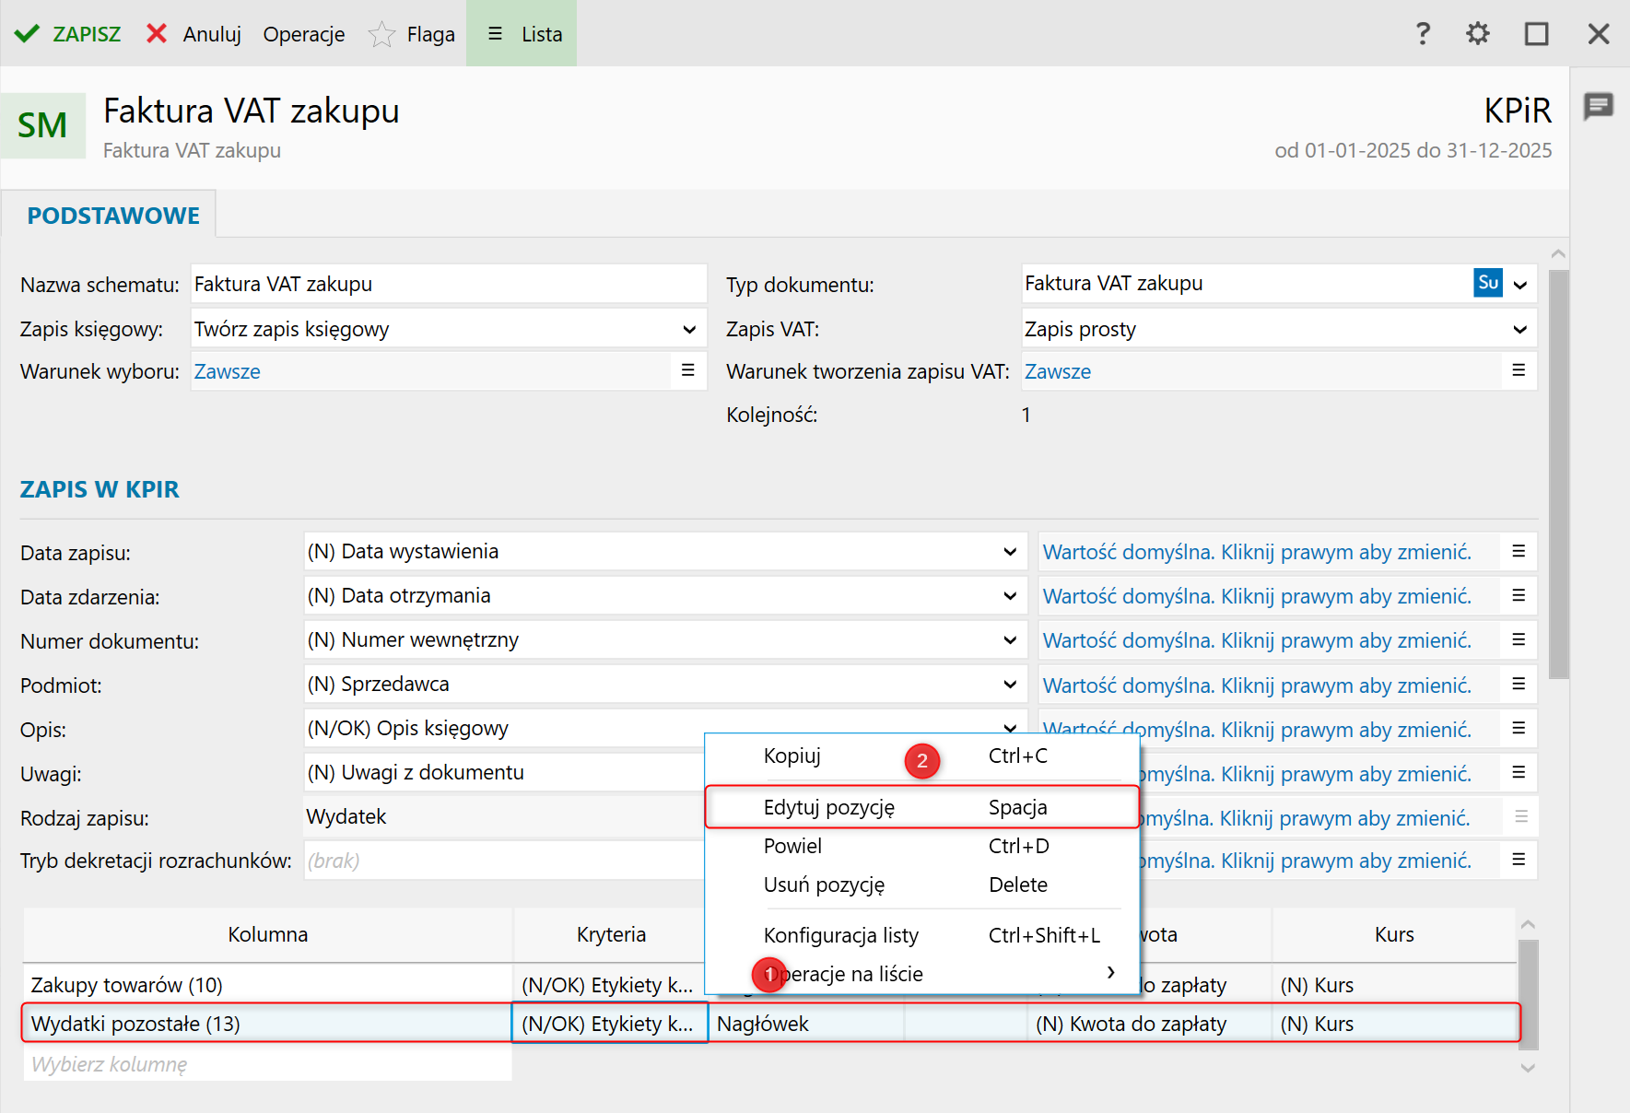Toggle the Flaga star icon

[381, 35]
